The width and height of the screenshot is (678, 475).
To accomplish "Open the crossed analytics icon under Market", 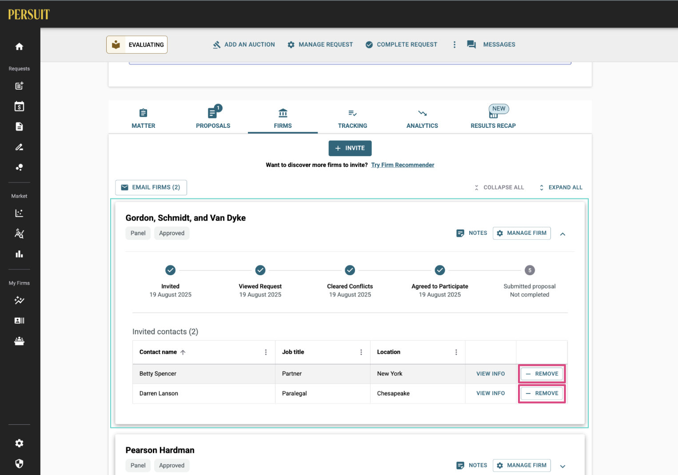I will [19, 234].
